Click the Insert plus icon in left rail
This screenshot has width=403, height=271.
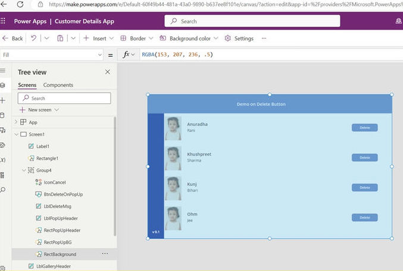click(2, 100)
